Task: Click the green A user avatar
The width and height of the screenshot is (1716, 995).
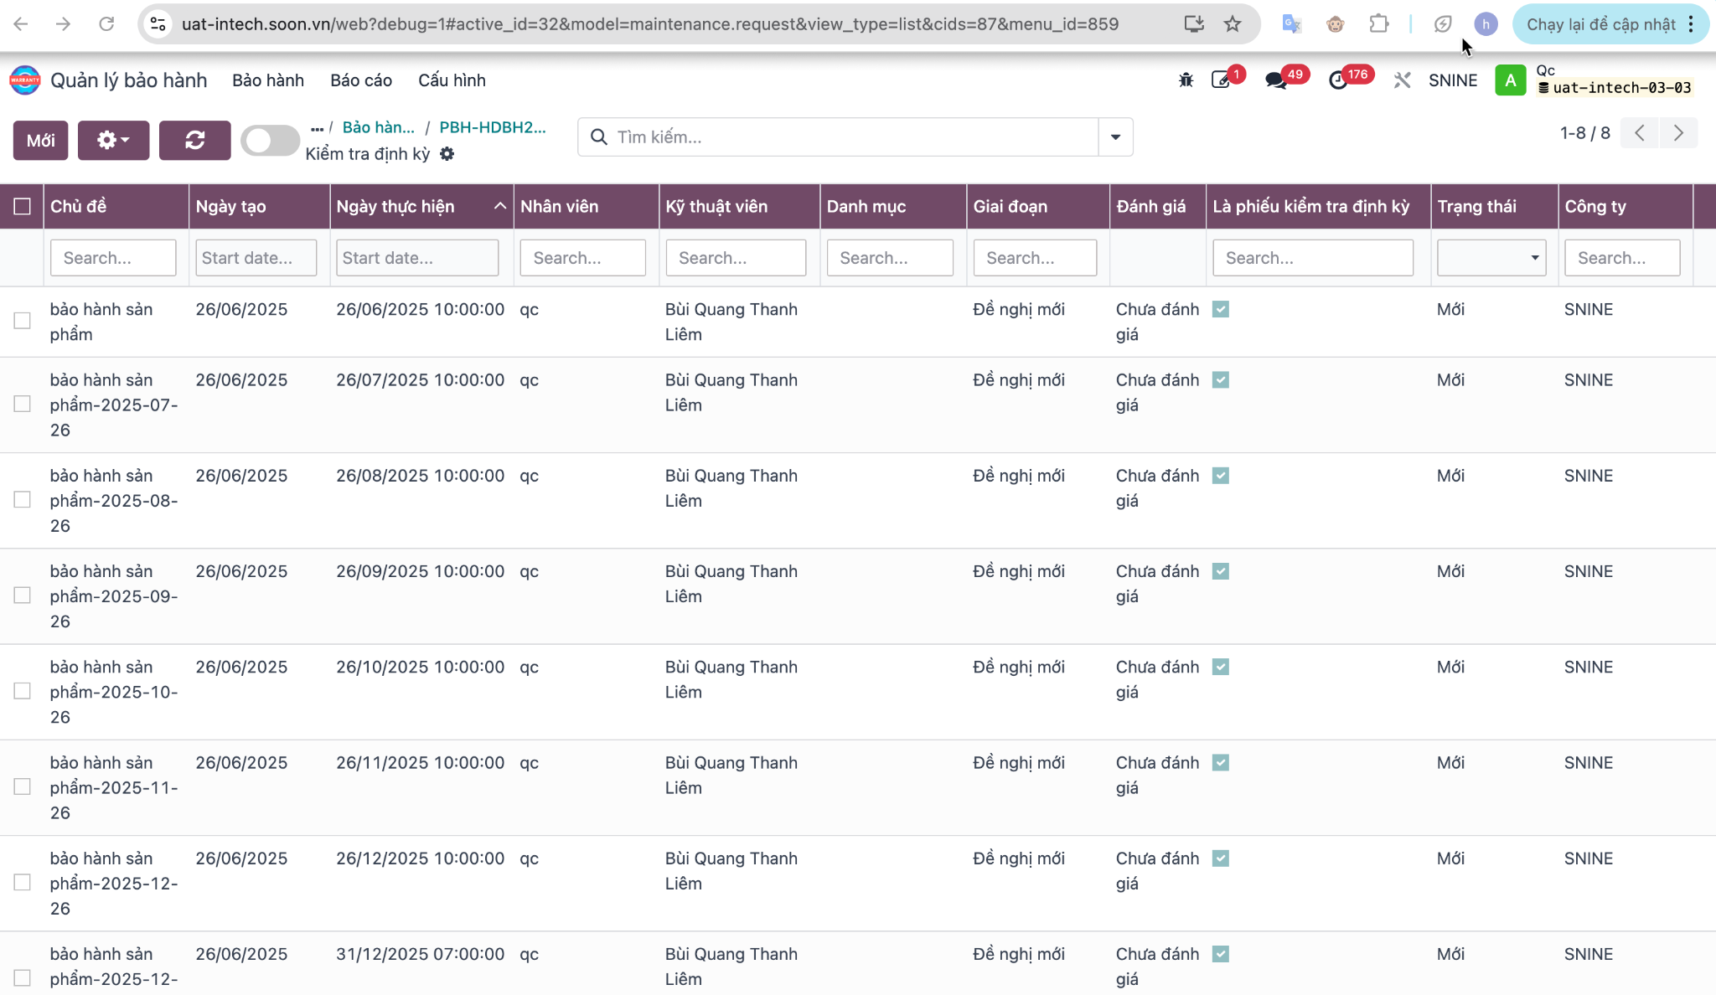Action: [x=1510, y=80]
